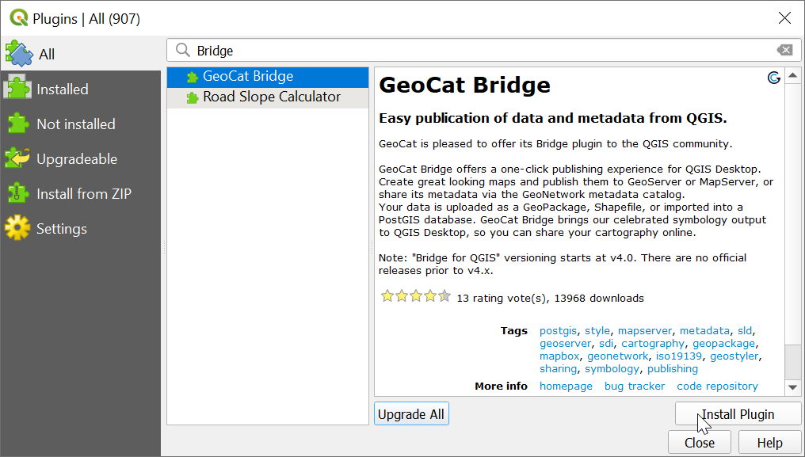This screenshot has width=805, height=457.
Task: Open the plugin homepage link
Action: click(x=566, y=386)
